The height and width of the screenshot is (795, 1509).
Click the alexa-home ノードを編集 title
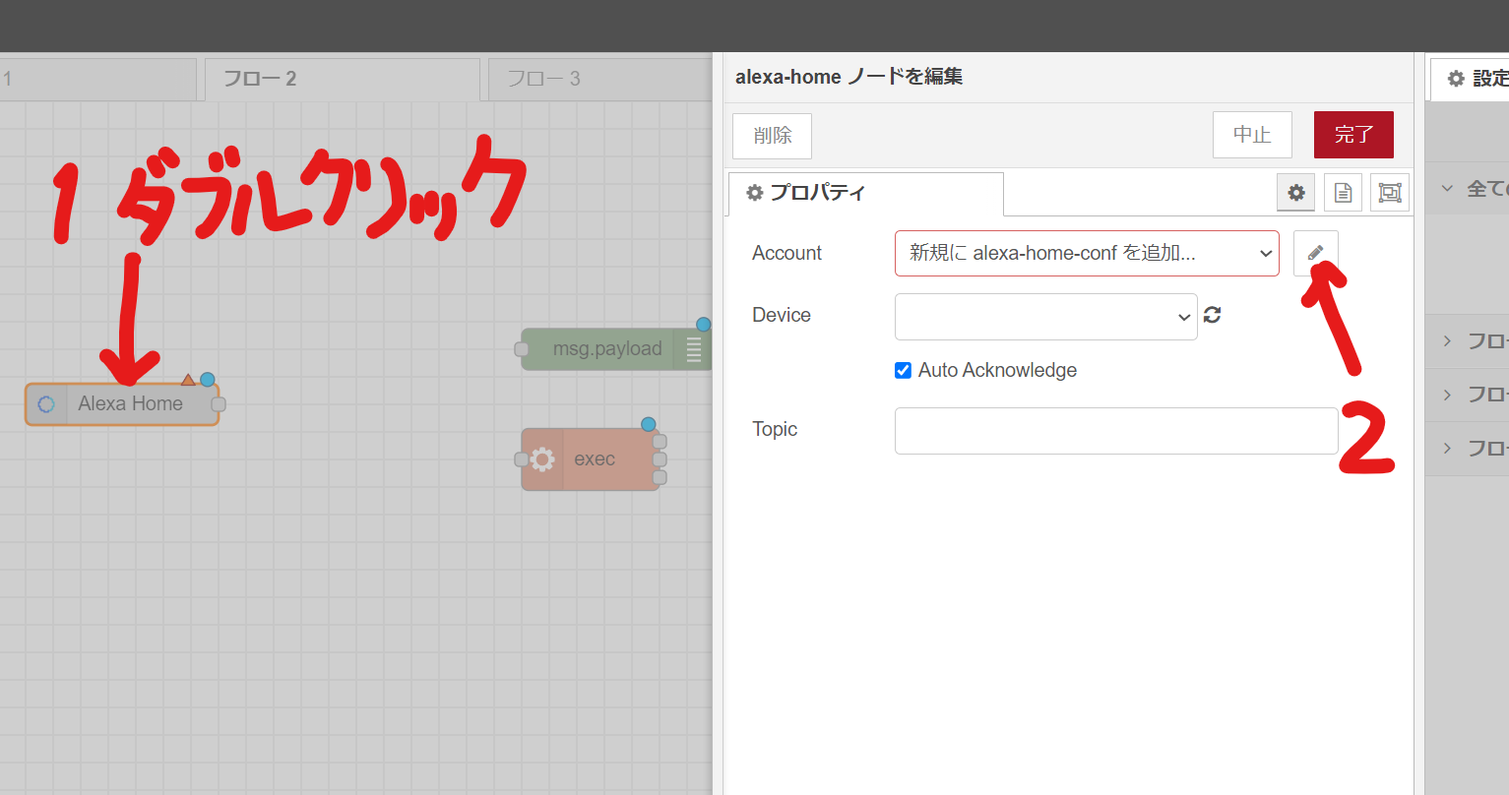[x=849, y=77]
